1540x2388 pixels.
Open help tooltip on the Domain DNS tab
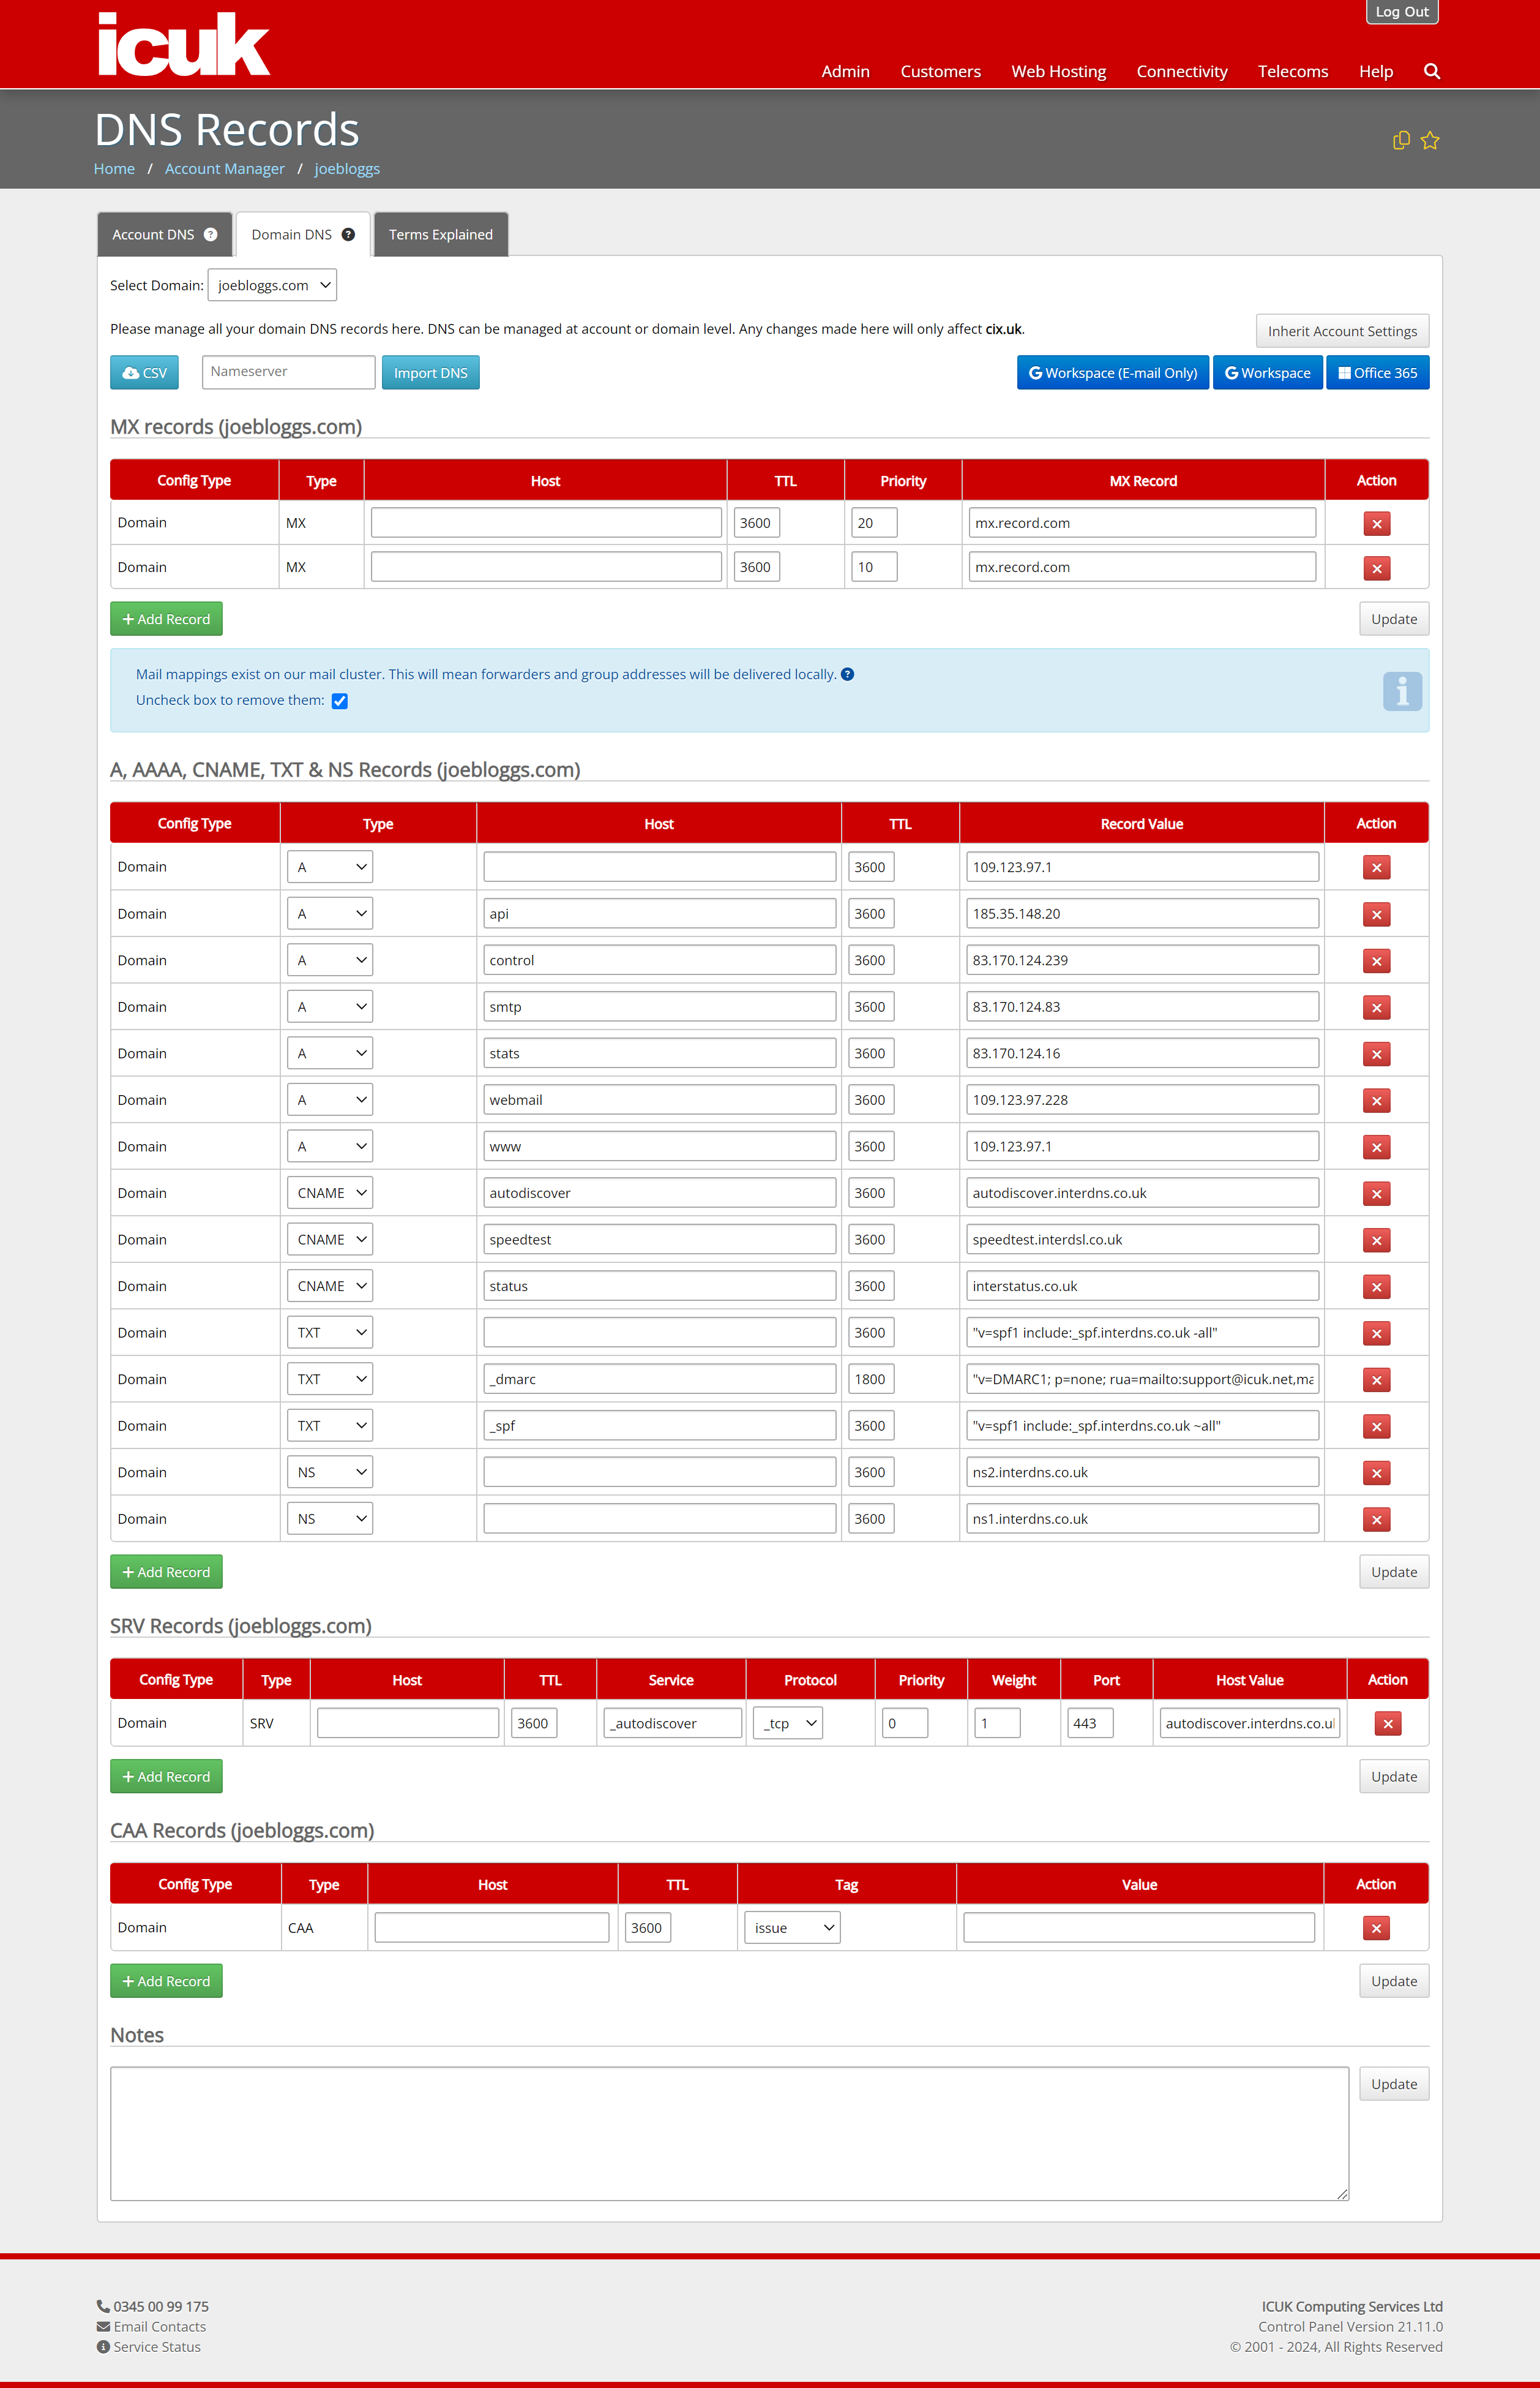coord(348,234)
